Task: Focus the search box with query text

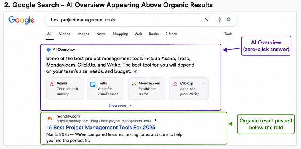Action: pos(141,20)
